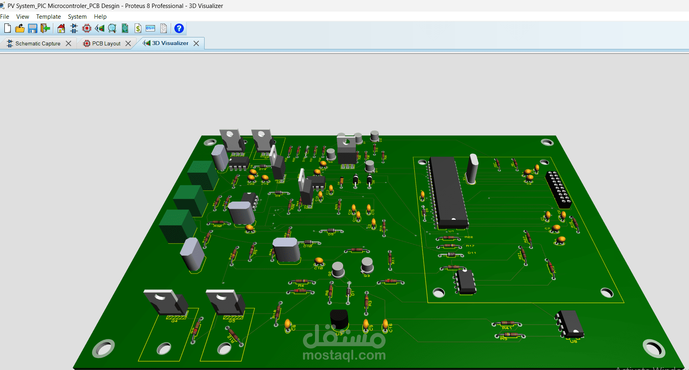Open the Design Explorer green board icon
The width and height of the screenshot is (689, 370).
[125, 28]
